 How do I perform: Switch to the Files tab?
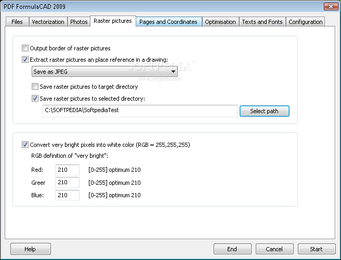(x=17, y=22)
